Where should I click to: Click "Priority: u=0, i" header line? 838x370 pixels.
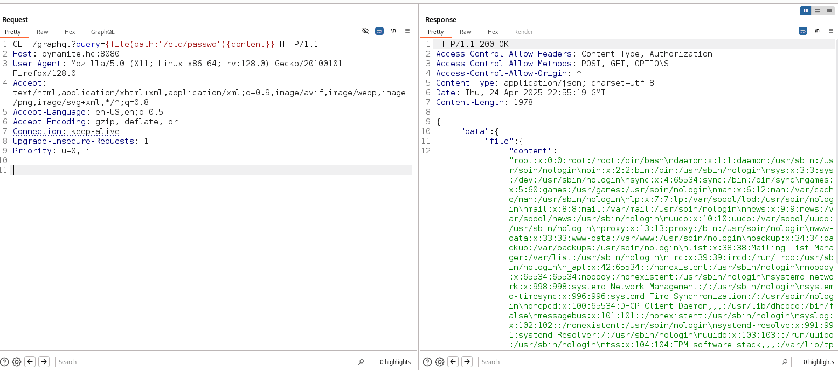point(52,151)
